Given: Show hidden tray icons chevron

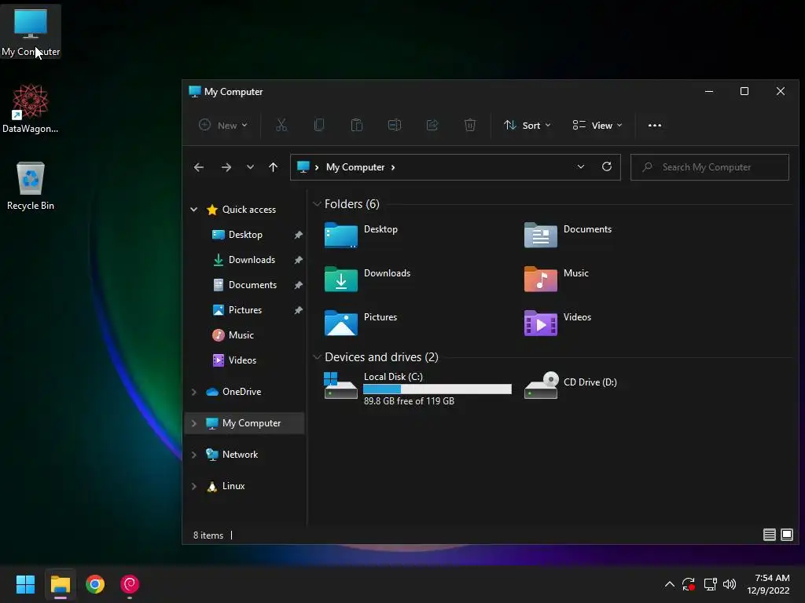Looking at the screenshot, I should point(670,584).
